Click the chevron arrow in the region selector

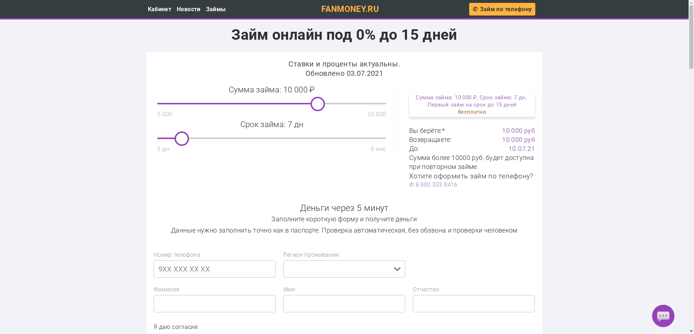(397, 269)
